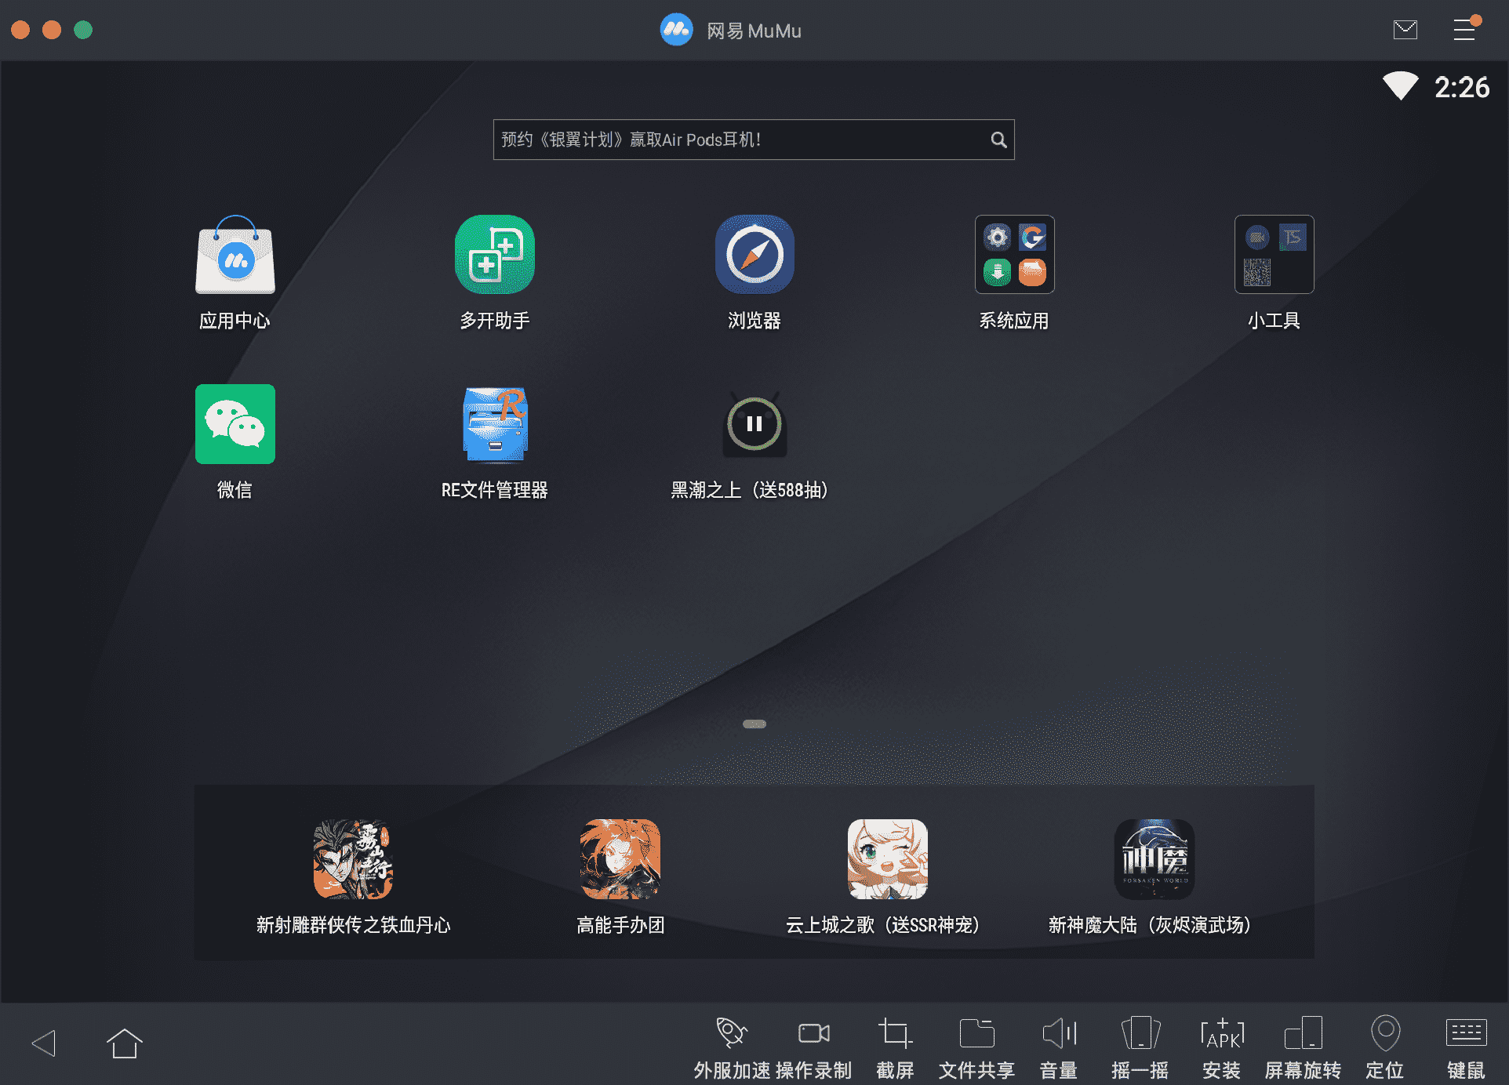1509x1085 pixels.
Task: Launch the 微信 WeChat app
Action: (x=235, y=424)
